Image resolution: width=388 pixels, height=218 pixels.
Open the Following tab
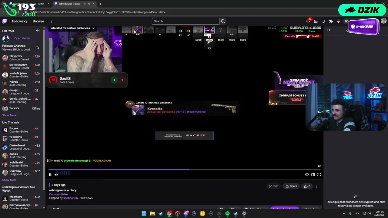click(x=19, y=21)
